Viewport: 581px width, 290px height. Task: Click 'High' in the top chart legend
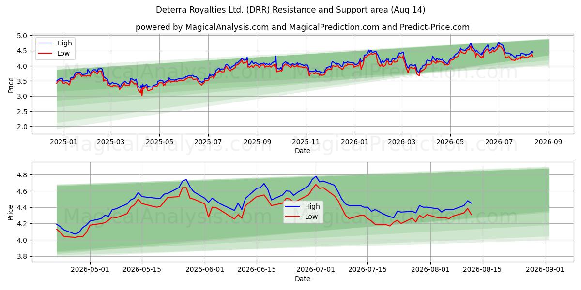tap(64, 43)
